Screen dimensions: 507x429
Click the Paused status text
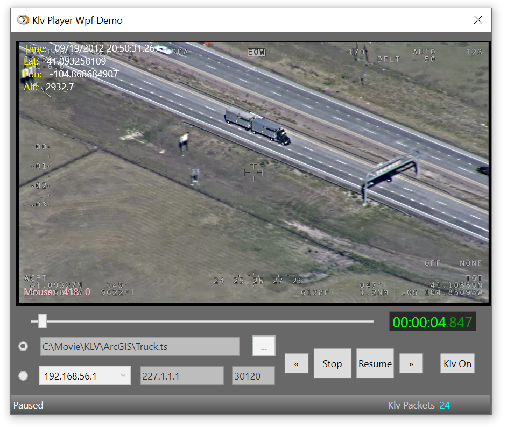point(29,405)
